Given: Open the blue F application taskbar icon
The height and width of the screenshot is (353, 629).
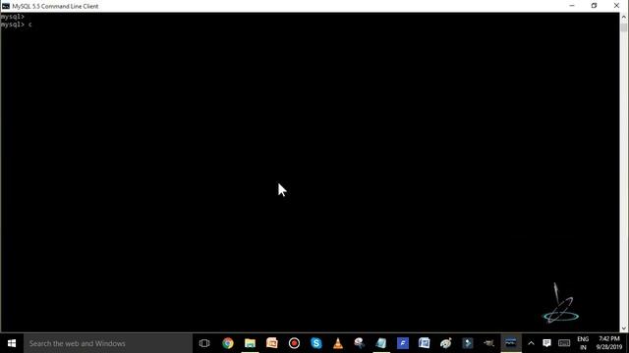Looking at the screenshot, I should pos(403,343).
